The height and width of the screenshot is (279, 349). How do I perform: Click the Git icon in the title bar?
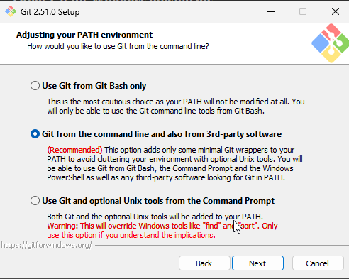(11, 11)
